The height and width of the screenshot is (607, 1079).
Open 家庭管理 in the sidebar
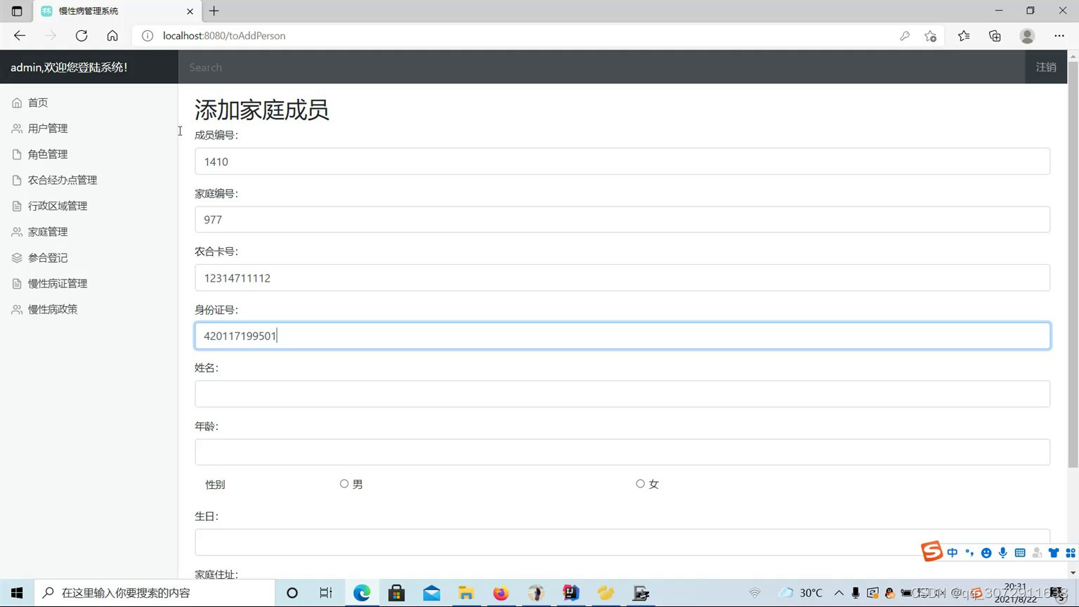47,232
